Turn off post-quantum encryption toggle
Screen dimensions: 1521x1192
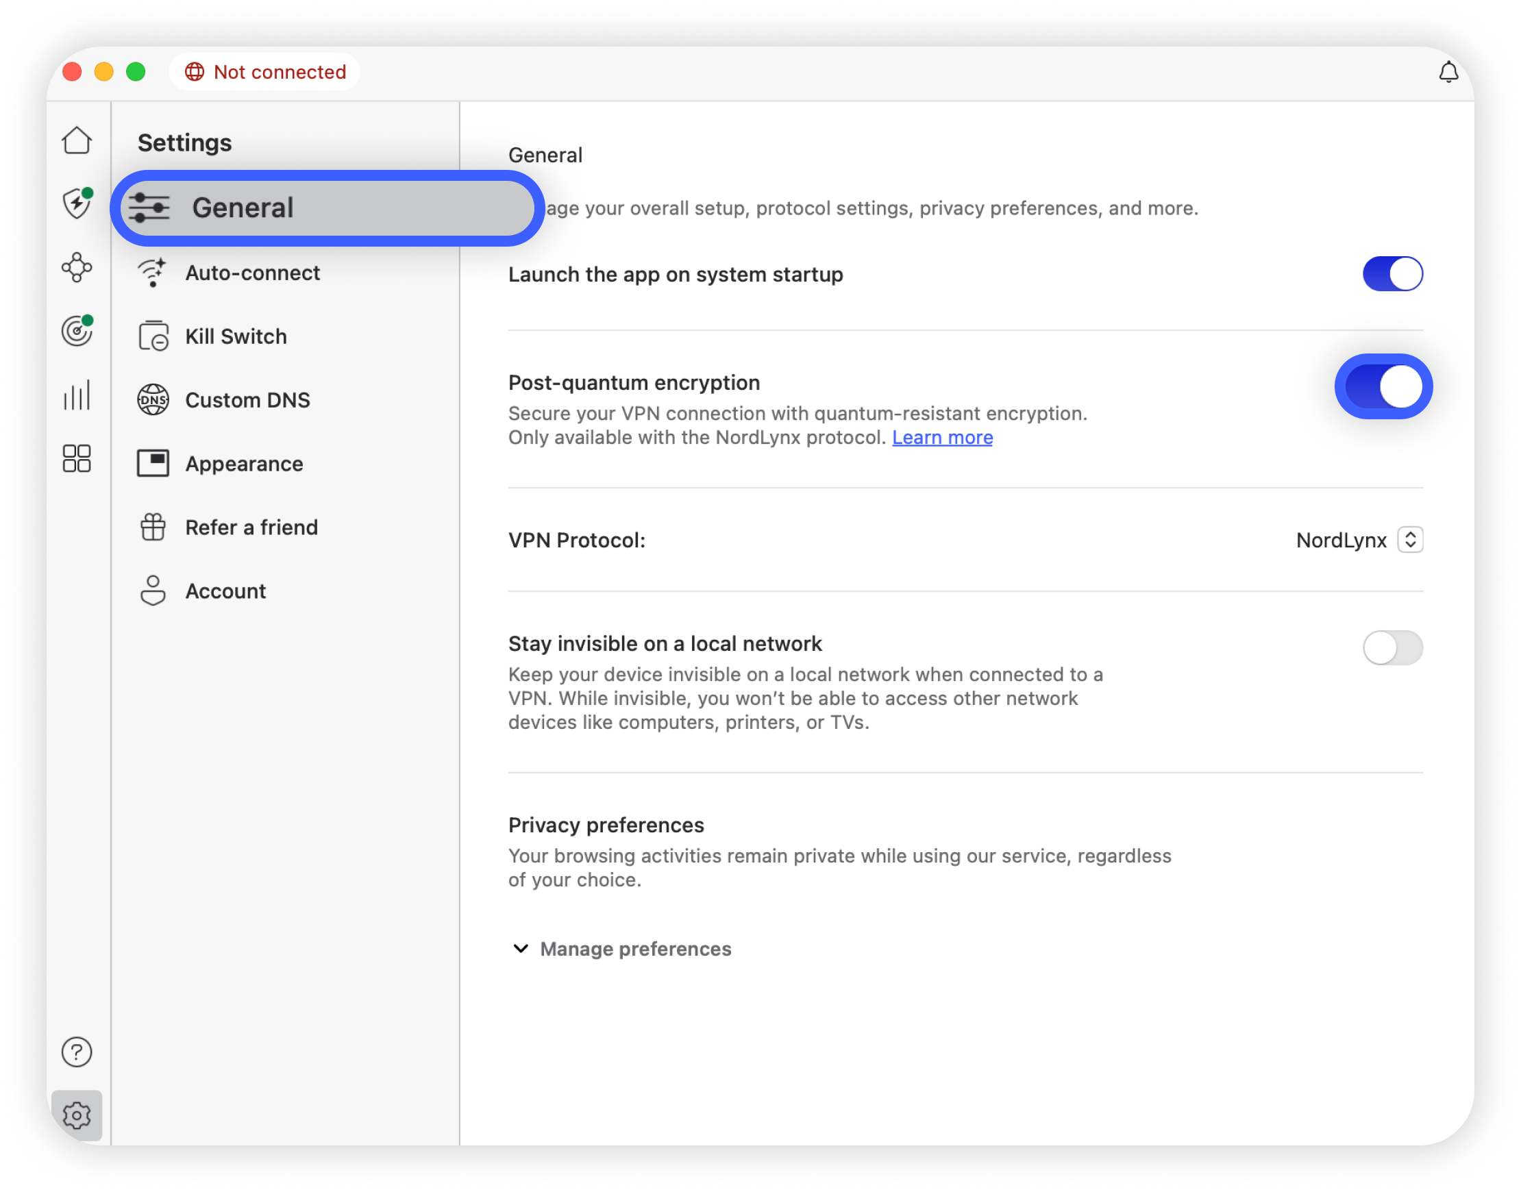1383,386
